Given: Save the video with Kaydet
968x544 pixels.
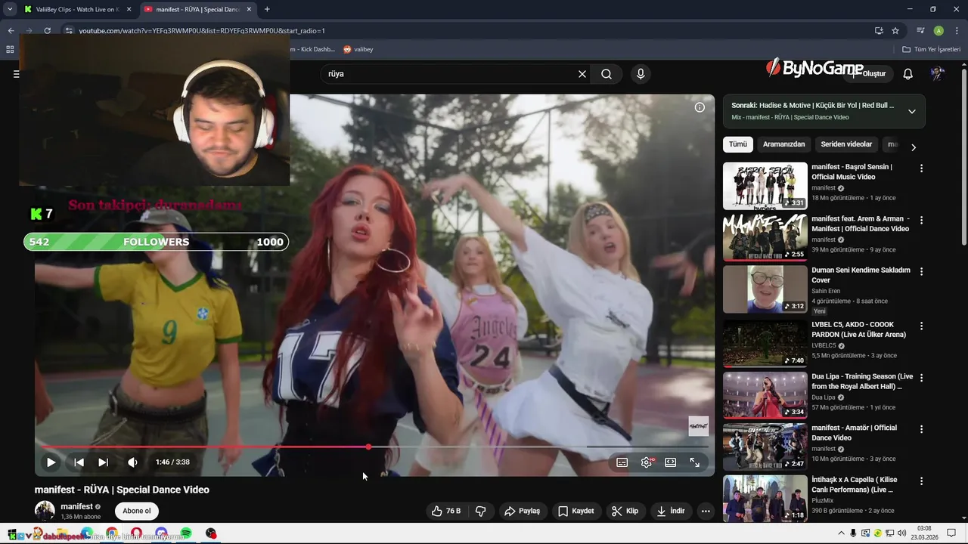Looking at the screenshot, I should (x=576, y=511).
